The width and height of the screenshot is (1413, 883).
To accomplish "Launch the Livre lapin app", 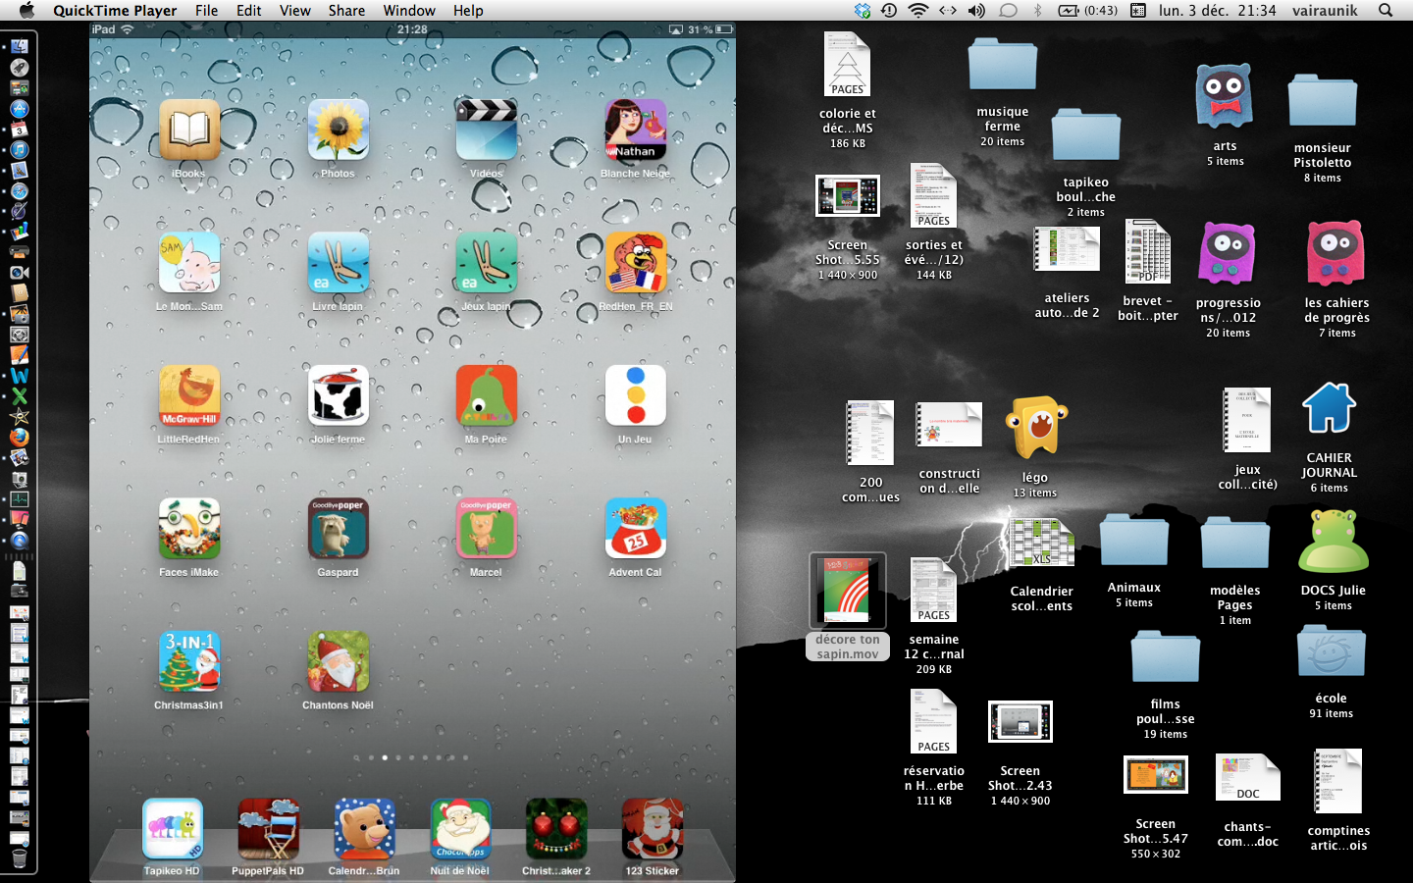I will (338, 262).
